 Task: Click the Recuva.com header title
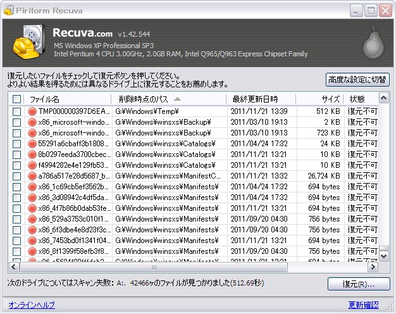(x=83, y=33)
